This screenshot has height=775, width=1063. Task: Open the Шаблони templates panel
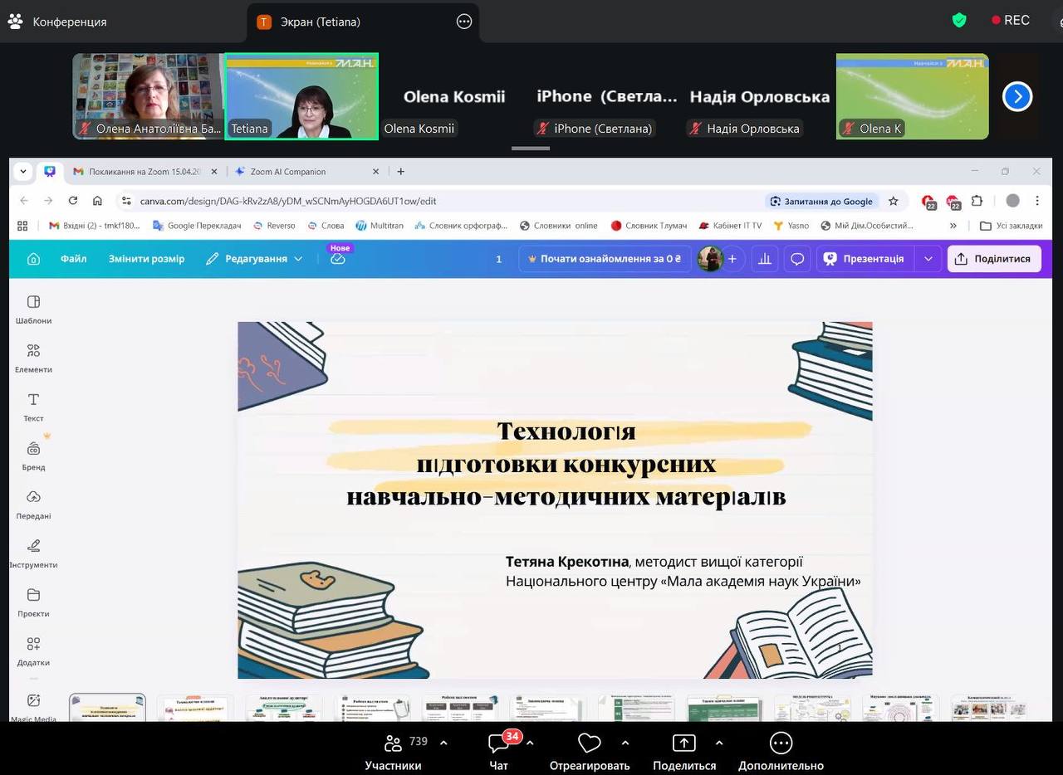pos(33,309)
